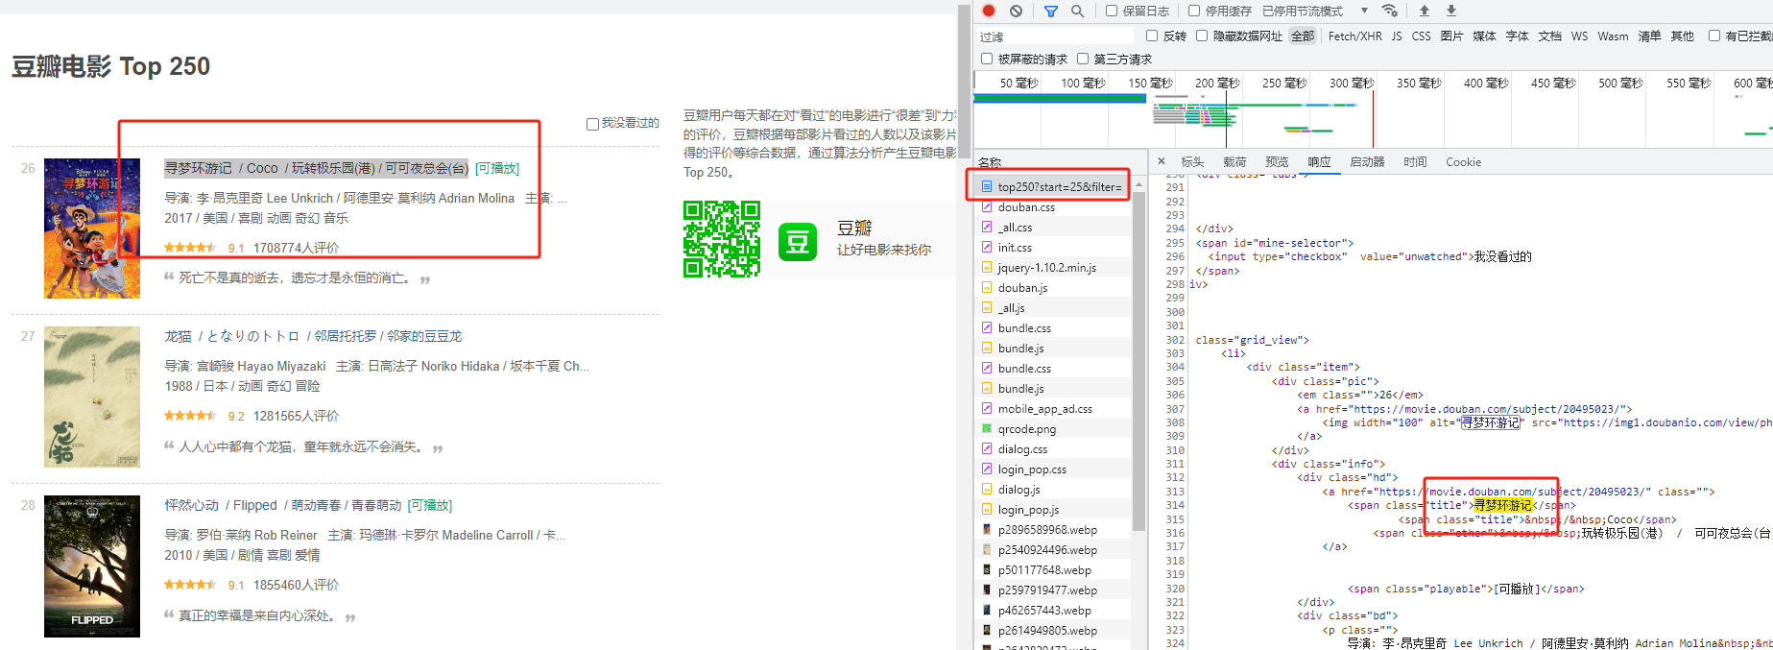Click the request list vertical scrollbar

1138,360
